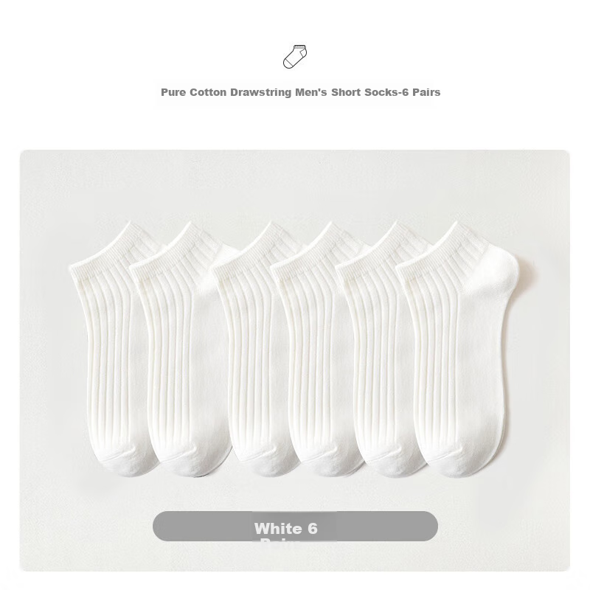Image resolution: width=590 pixels, height=590 pixels.
Task: Click the word "Pure" in the product title
Action: pyautogui.click(x=173, y=92)
